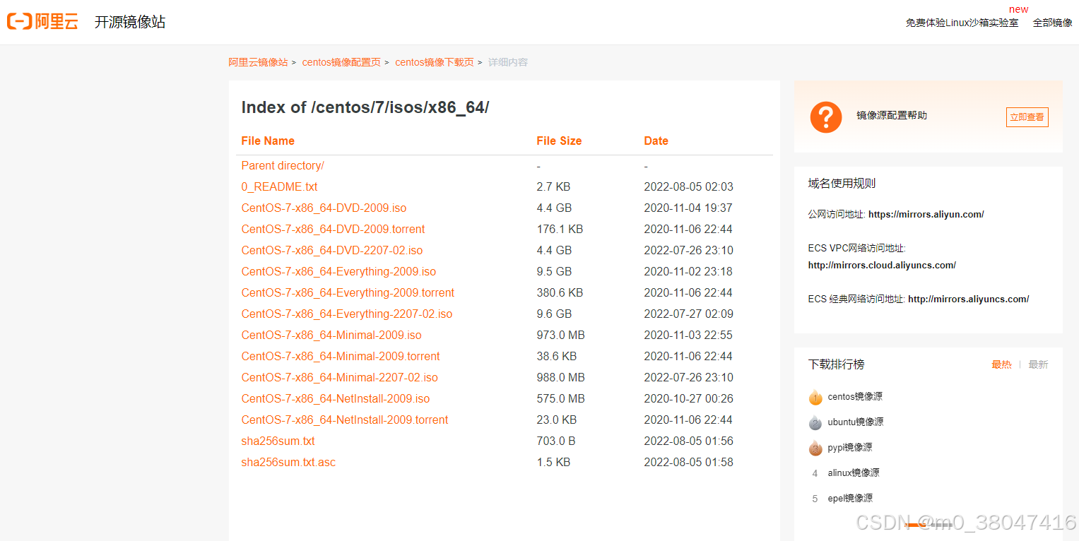
Task: Click the 镜像源配置帮助 label
Action: 892,115
